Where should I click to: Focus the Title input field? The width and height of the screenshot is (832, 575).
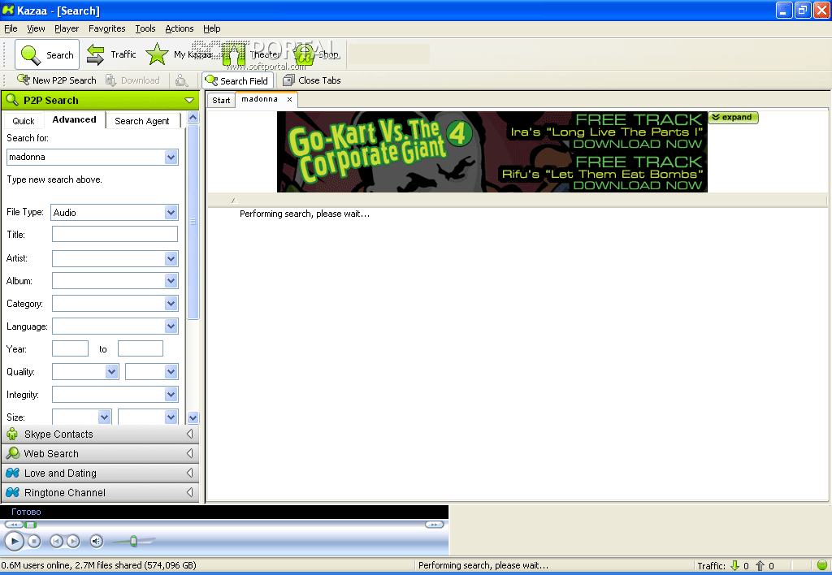point(115,234)
